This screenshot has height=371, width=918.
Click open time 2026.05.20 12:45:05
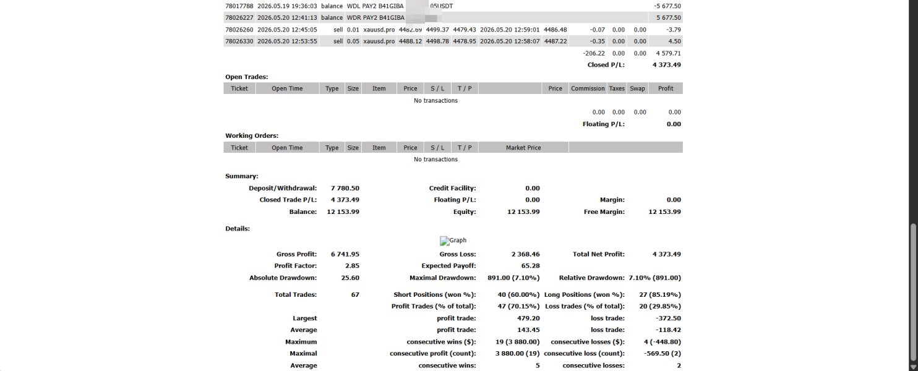pyautogui.click(x=287, y=29)
